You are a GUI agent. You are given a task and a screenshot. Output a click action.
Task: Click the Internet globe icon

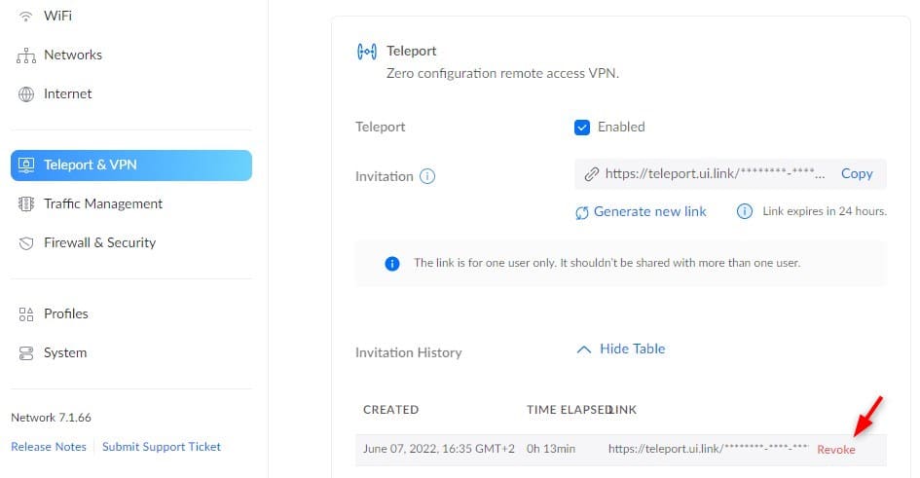point(26,93)
